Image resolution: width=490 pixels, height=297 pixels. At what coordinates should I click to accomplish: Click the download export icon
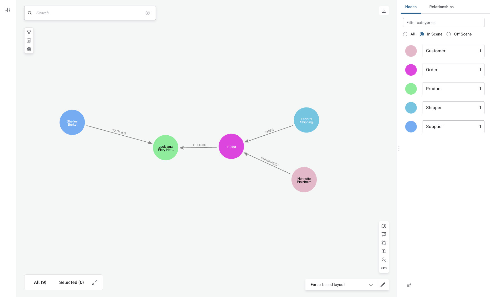tap(384, 11)
